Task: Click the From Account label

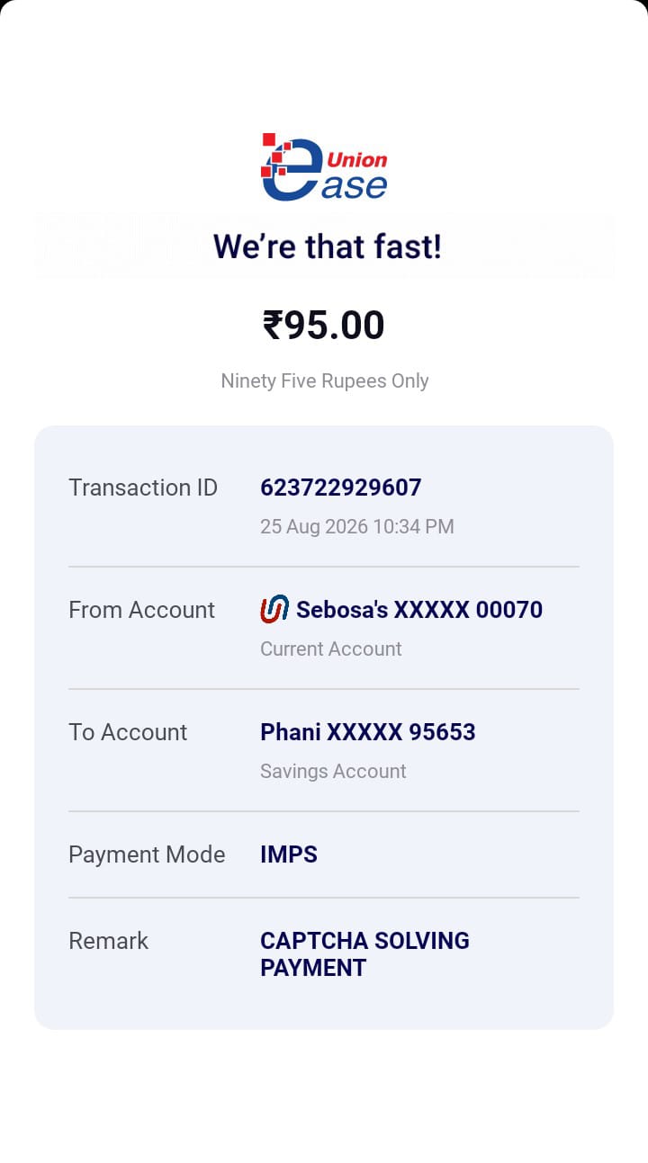Action: 142,610
